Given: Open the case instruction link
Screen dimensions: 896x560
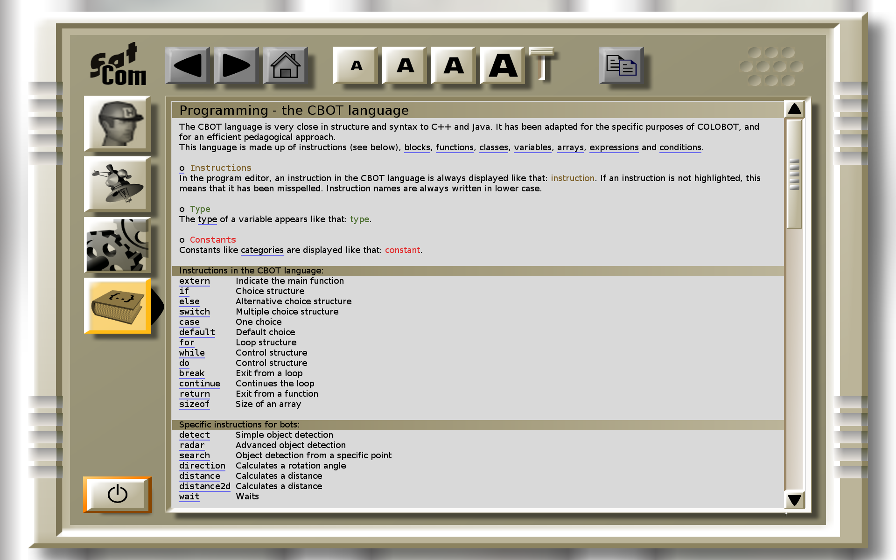Looking at the screenshot, I should point(189,322).
